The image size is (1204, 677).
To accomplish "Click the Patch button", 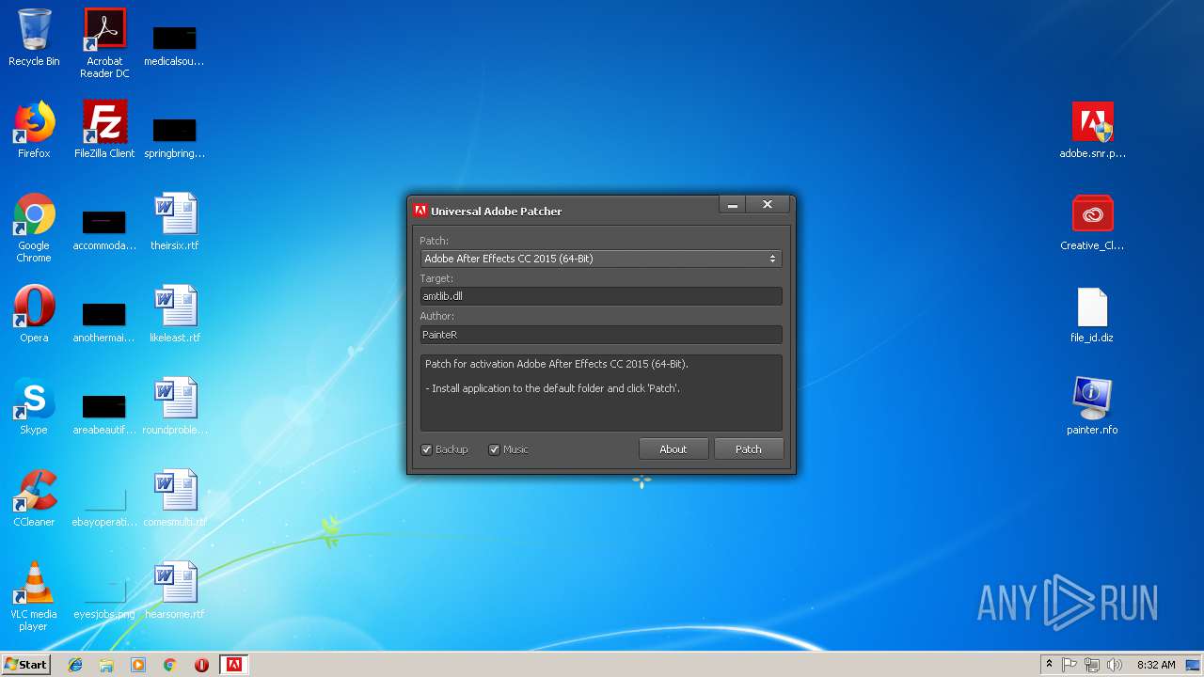I will pos(748,449).
